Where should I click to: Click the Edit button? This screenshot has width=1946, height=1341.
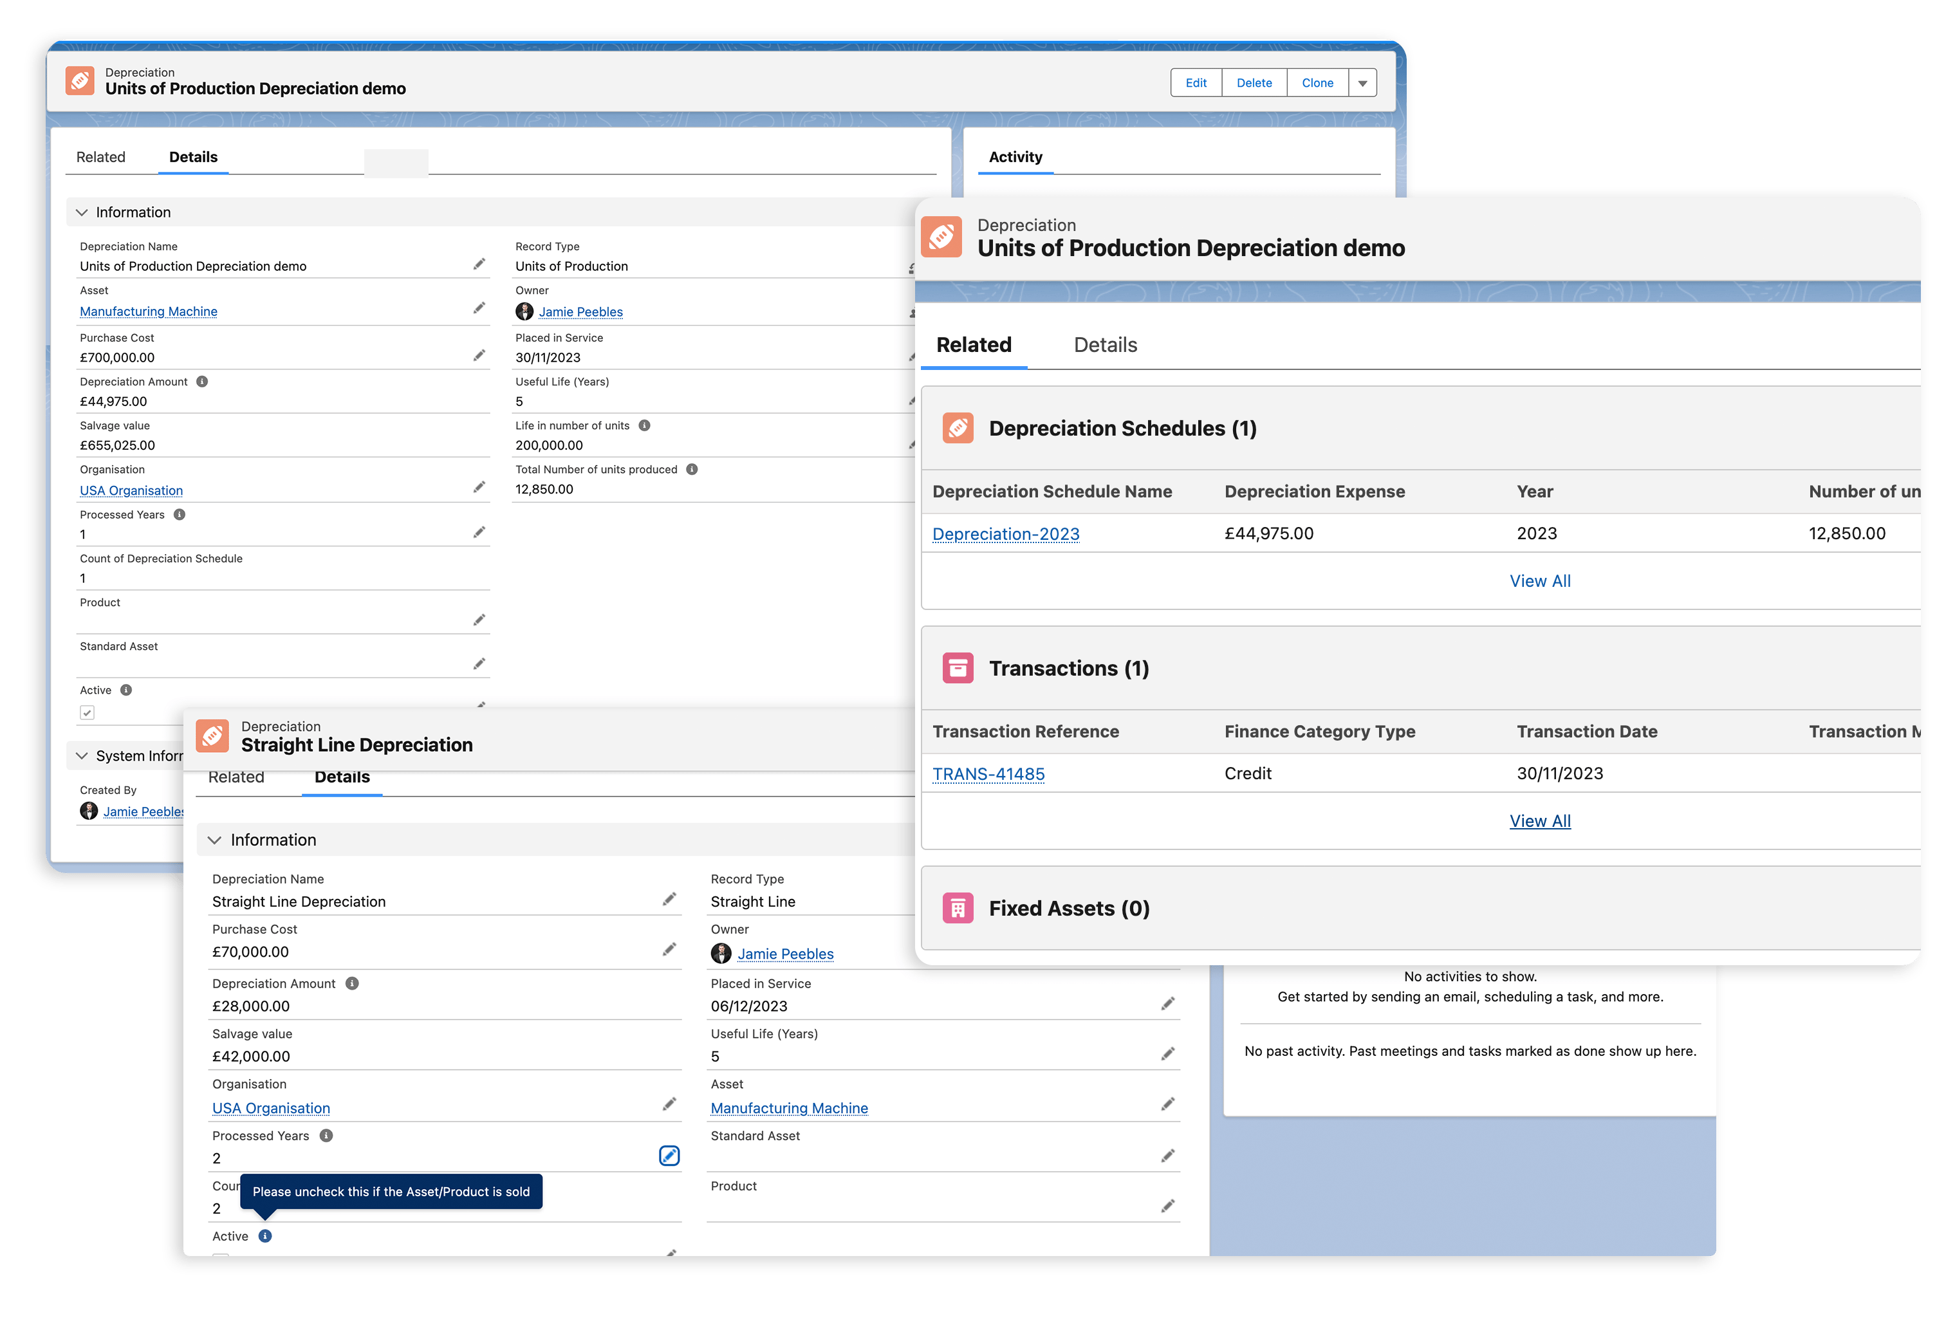click(x=1196, y=83)
